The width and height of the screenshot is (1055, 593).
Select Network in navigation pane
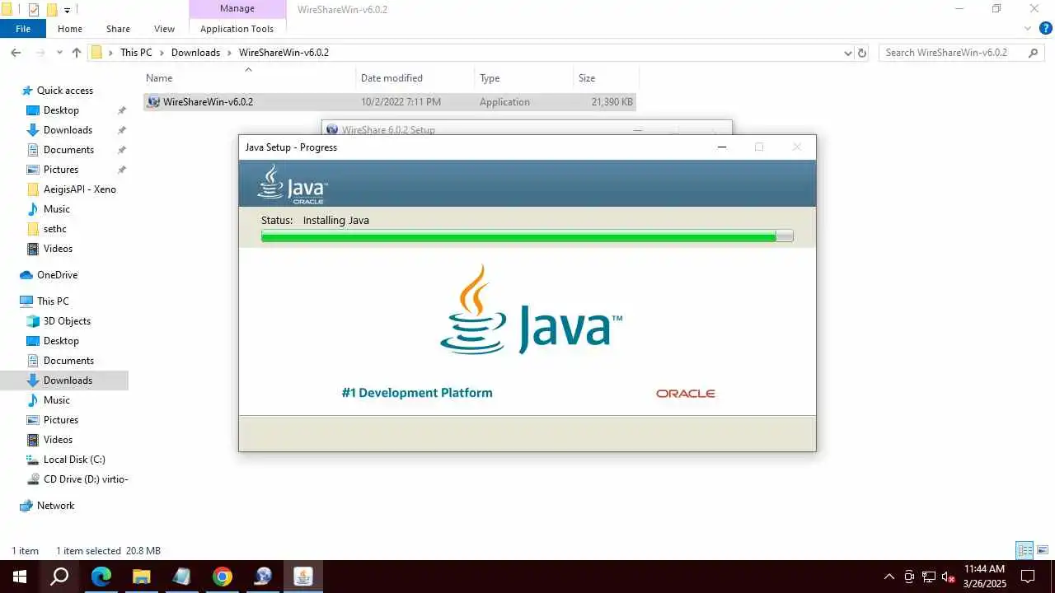point(55,506)
